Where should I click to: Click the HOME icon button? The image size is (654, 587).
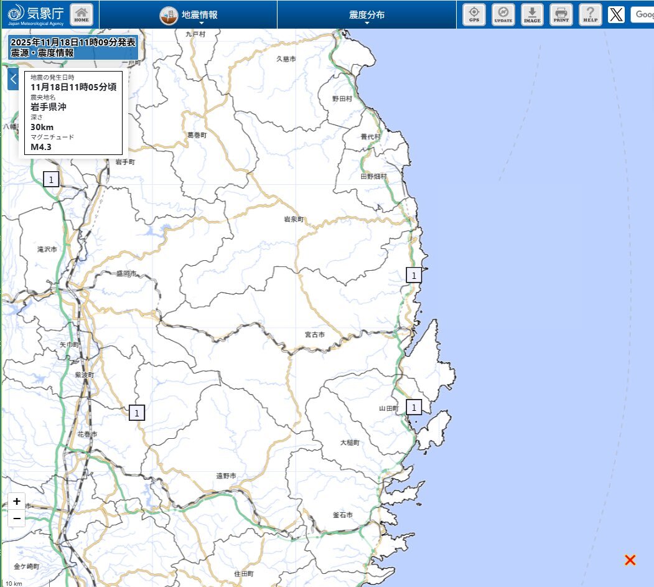[x=82, y=14]
